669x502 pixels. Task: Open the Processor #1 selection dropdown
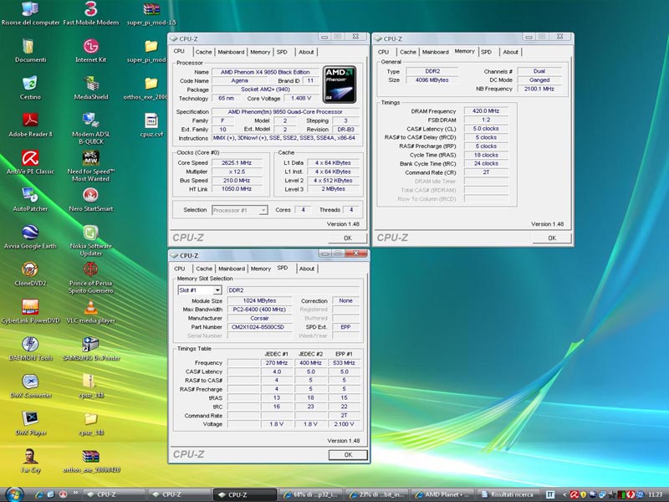(x=263, y=210)
